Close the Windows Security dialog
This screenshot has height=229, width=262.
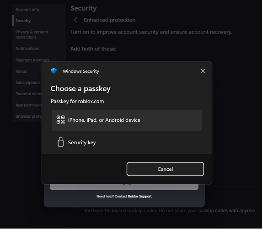coord(203,71)
